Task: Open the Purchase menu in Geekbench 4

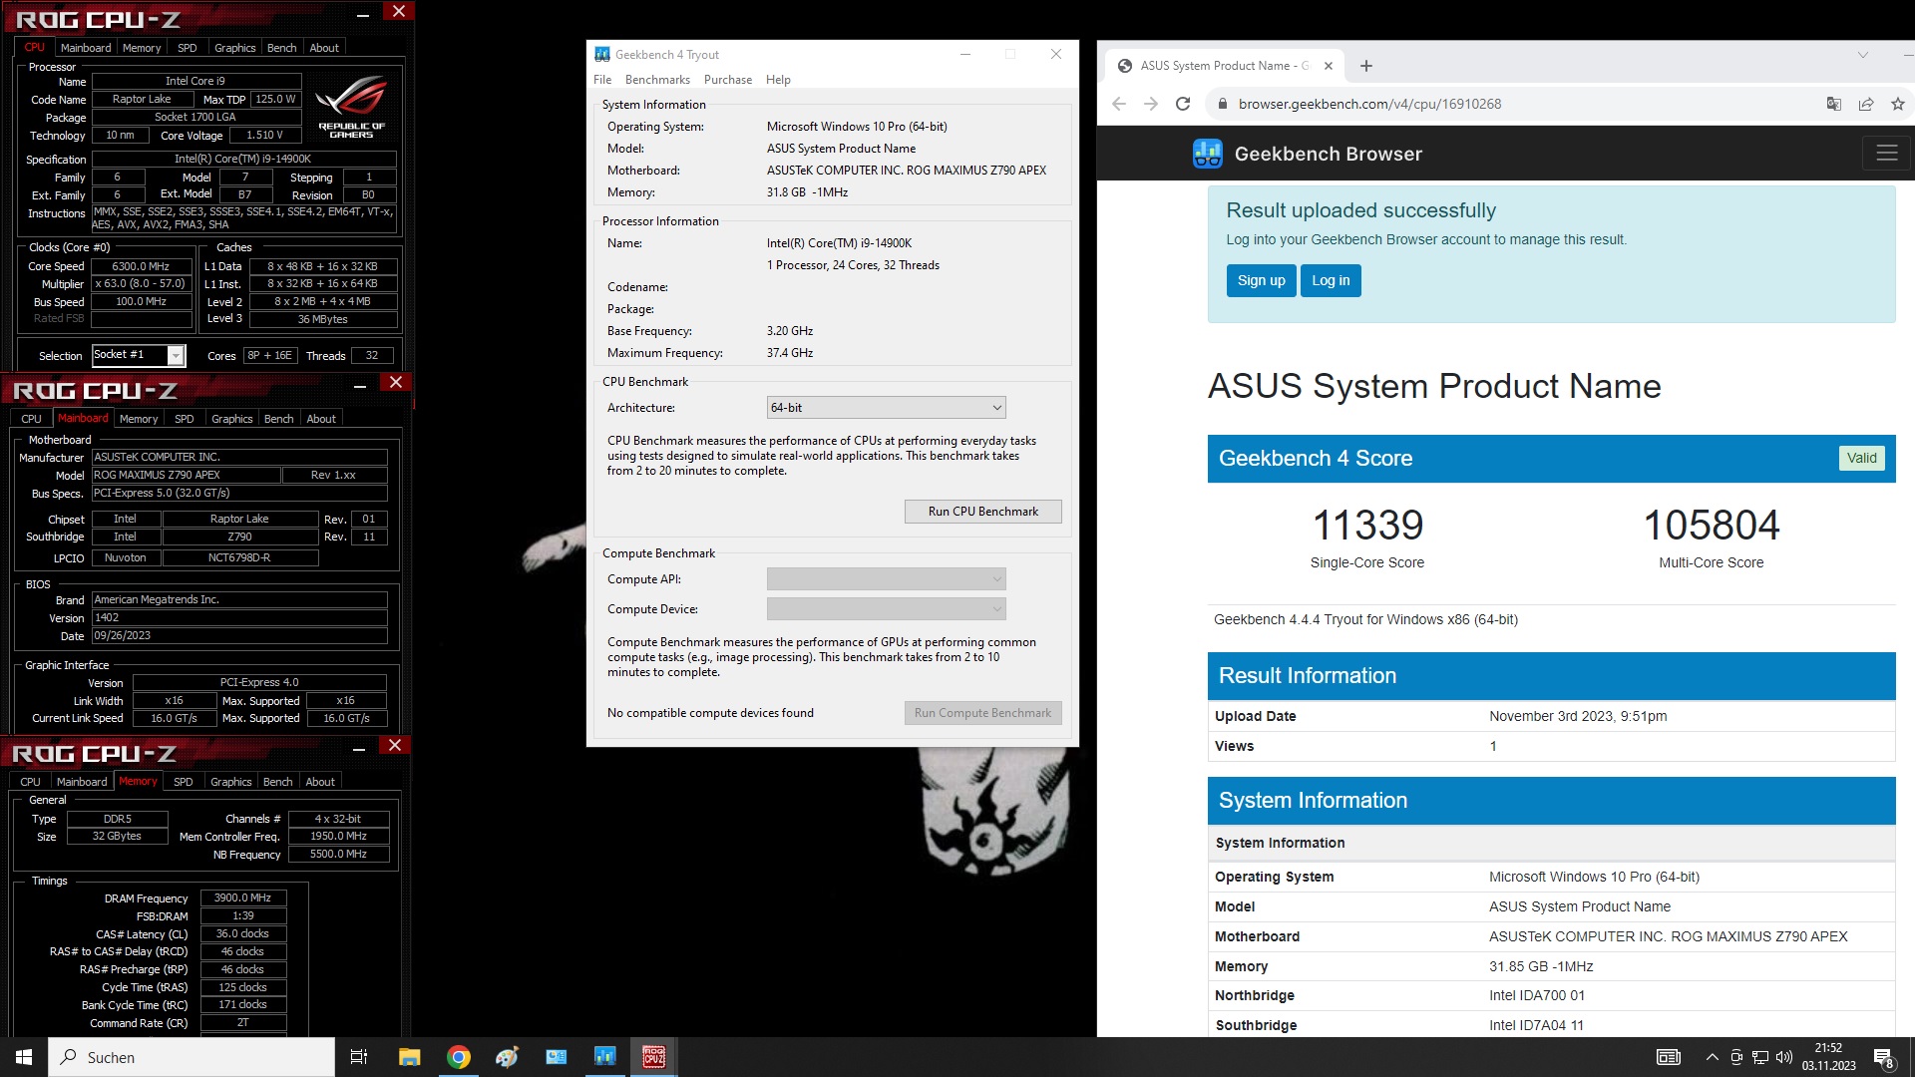Action: [728, 80]
